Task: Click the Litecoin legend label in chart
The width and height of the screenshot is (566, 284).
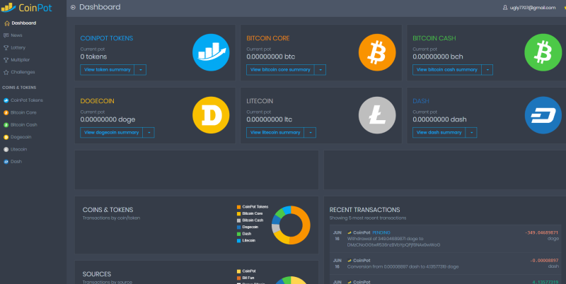Action: coord(249,240)
